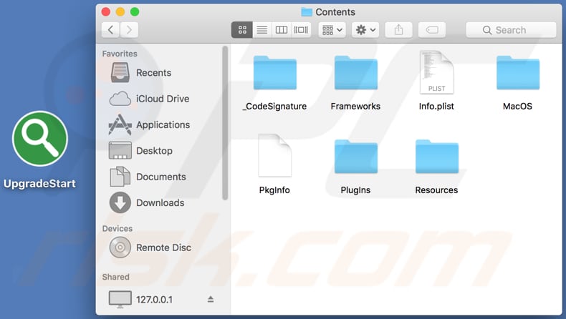
Task: Select Applications in the sidebar
Action: (x=162, y=124)
